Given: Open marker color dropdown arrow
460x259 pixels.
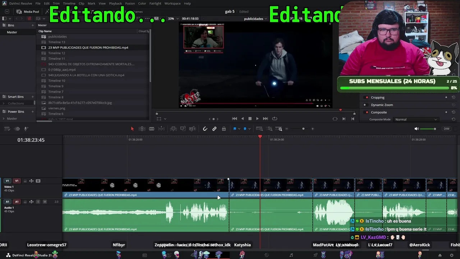Looking at the screenshot, I should point(249,129).
